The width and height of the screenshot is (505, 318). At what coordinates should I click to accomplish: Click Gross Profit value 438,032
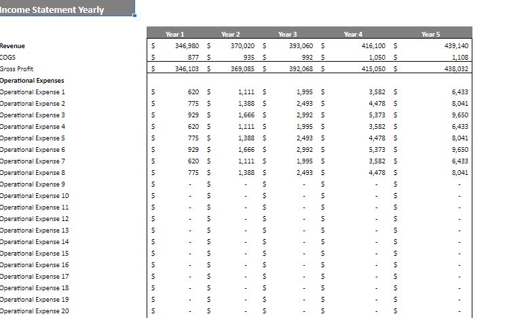point(456,69)
